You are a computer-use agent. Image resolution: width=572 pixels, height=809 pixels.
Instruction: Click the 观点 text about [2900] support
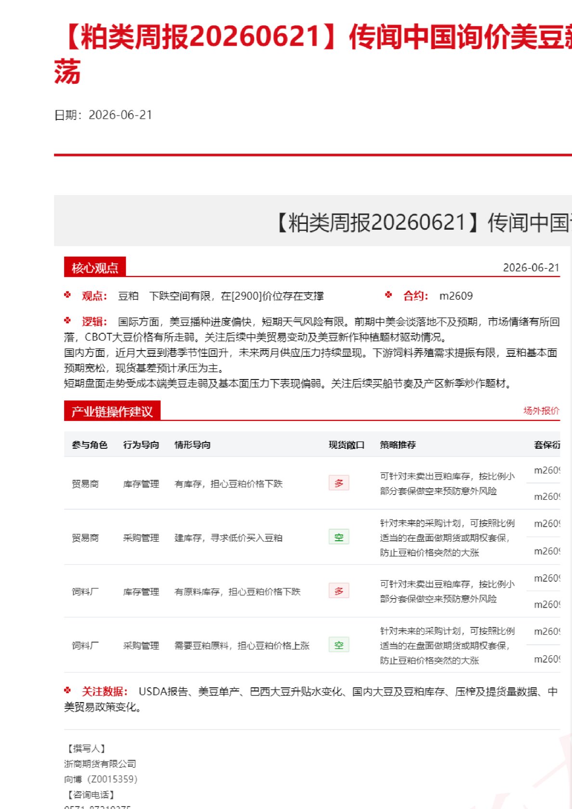coord(221,296)
